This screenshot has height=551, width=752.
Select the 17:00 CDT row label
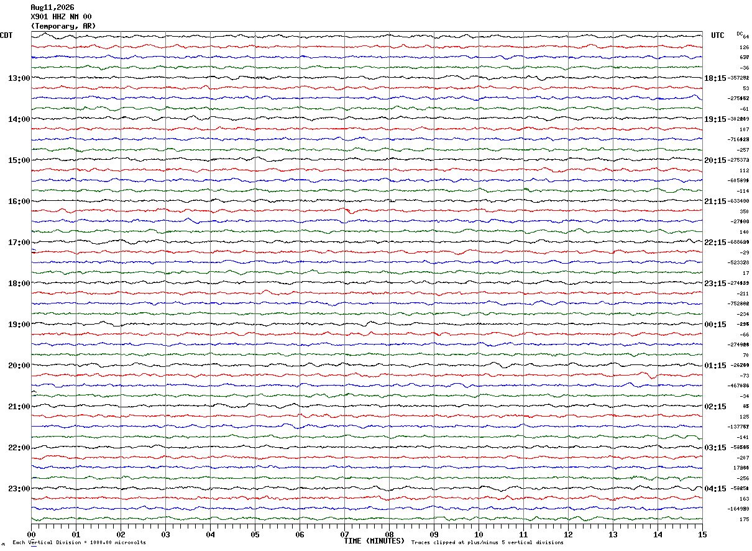pyautogui.click(x=19, y=243)
